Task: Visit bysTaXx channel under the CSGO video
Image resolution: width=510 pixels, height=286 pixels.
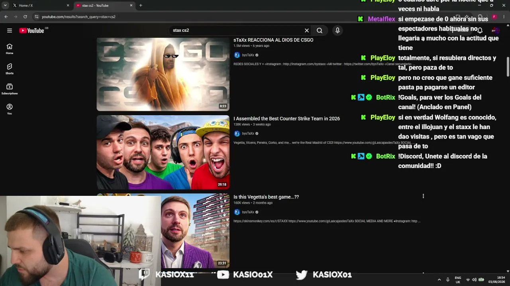Action: 248,55
